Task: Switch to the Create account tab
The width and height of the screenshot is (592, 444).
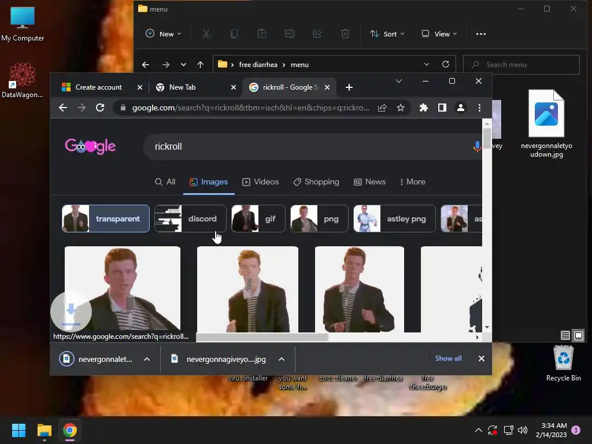Action: point(98,87)
